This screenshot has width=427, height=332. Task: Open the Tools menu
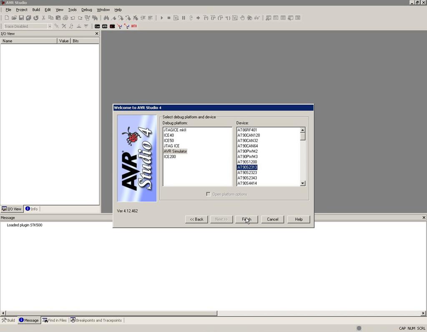pyautogui.click(x=72, y=10)
